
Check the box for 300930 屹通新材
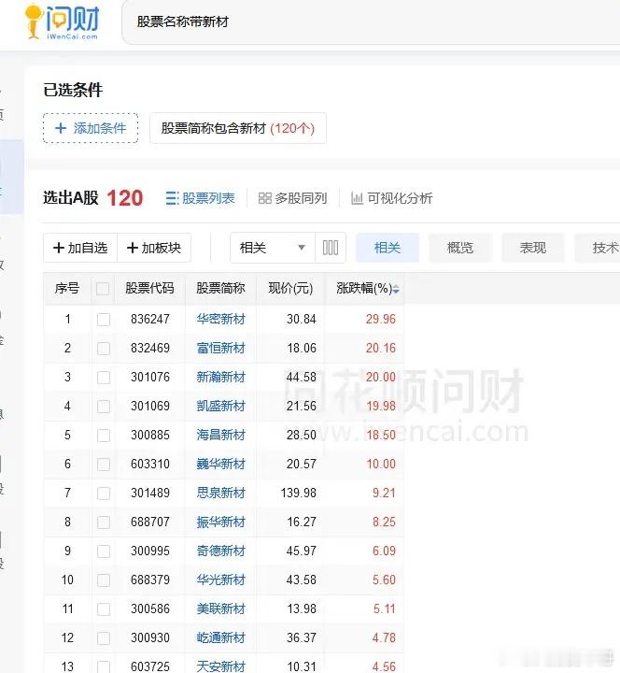[x=104, y=637]
